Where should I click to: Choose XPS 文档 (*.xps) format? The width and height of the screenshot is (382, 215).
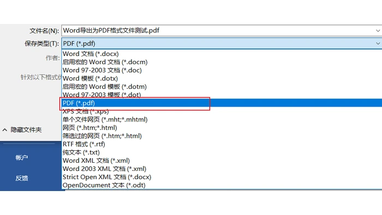222,111
